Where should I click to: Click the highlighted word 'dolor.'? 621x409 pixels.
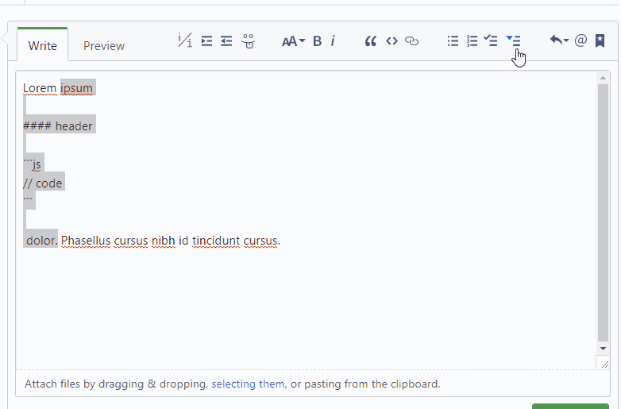tap(42, 241)
